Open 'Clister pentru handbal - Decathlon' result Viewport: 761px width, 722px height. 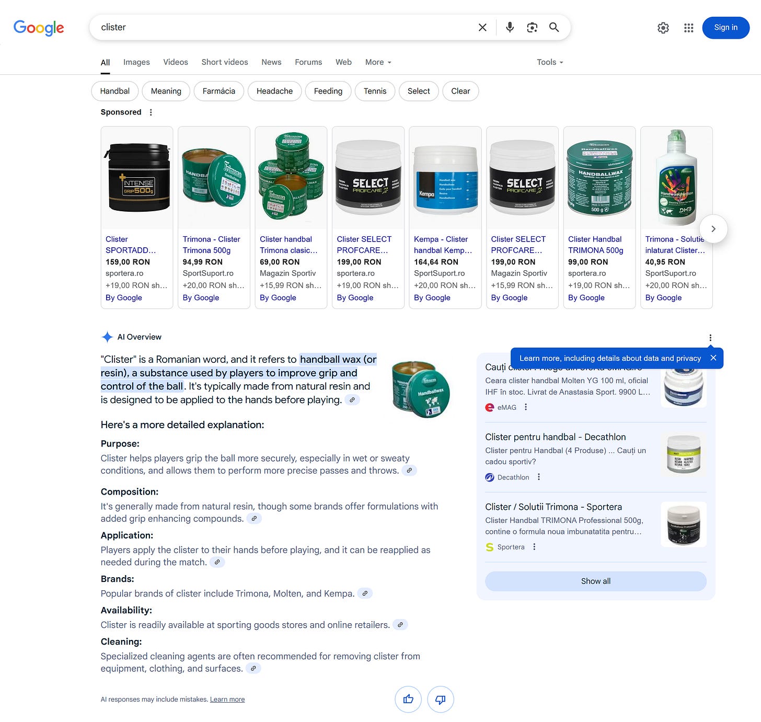point(555,437)
